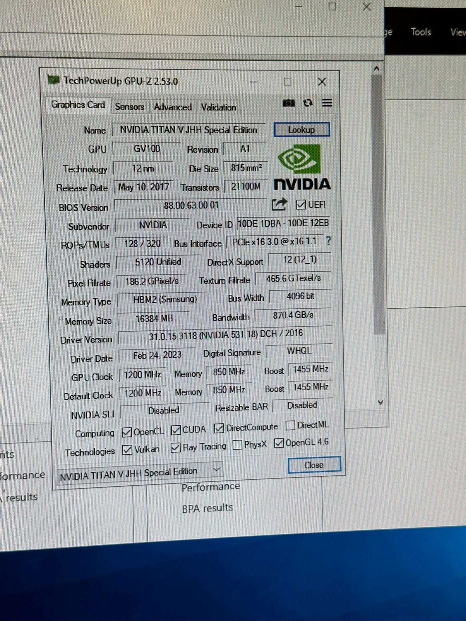The image size is (466, 621).
Task: Click the Bus Interface question mark icon
Action: point(328,241)
